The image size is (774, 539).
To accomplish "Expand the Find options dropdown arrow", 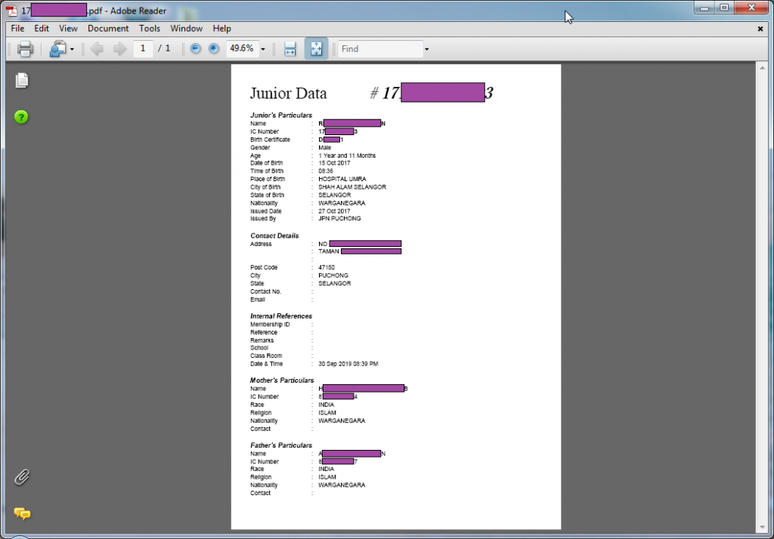I will tap(426, 49).
